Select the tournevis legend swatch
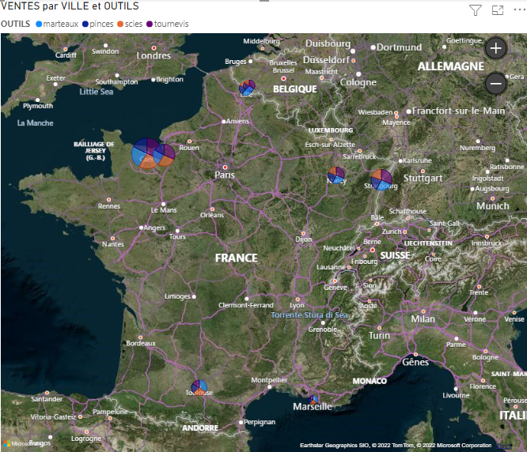Image resolution: width=527 pixels, height=452 pixels. [x=150, y=24]
